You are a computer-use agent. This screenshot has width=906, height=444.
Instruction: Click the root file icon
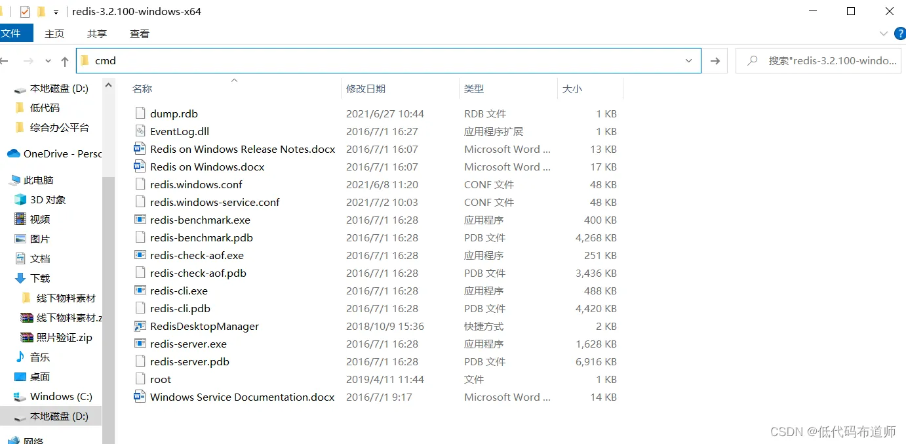140,379
